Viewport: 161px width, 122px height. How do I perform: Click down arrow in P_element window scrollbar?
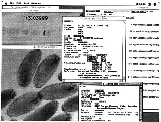[x=124, y=78]
